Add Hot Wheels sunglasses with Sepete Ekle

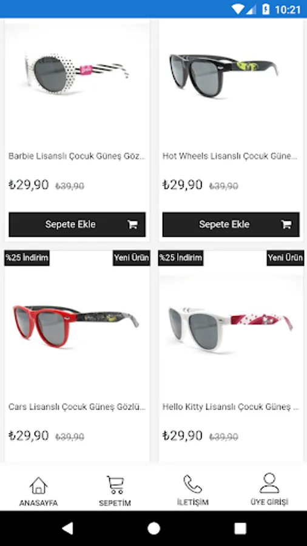point(231,224)
